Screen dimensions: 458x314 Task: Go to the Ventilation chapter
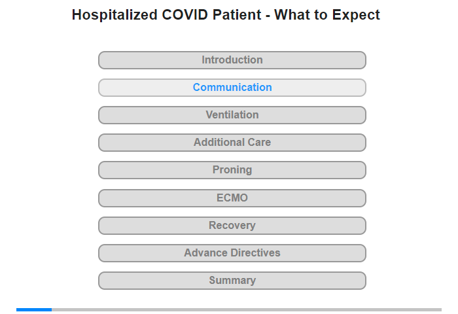pos(232,115)
